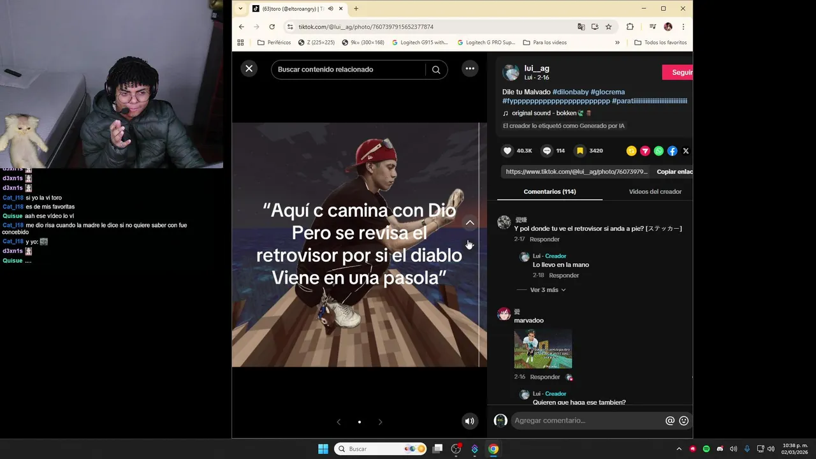Insert a mention with the @ icon
816x459 pixels.
[670, 421]
